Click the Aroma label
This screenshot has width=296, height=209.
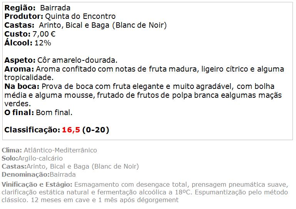tap(19, 69)
